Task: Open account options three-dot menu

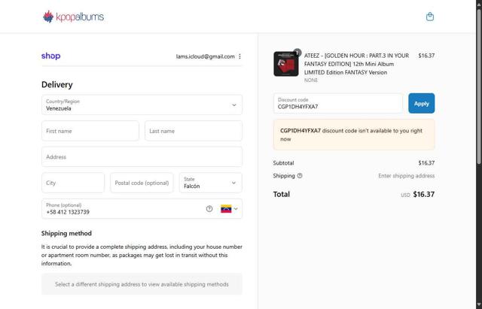Action: click(x=239, y=56)
